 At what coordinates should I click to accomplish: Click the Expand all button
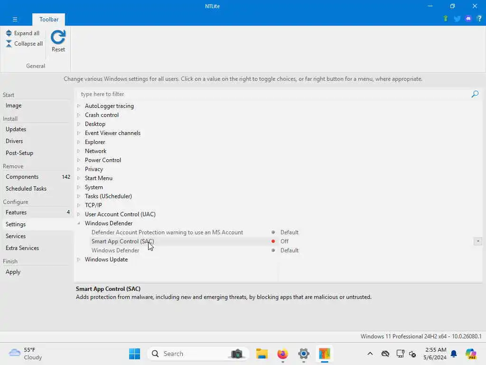[23, 33]
